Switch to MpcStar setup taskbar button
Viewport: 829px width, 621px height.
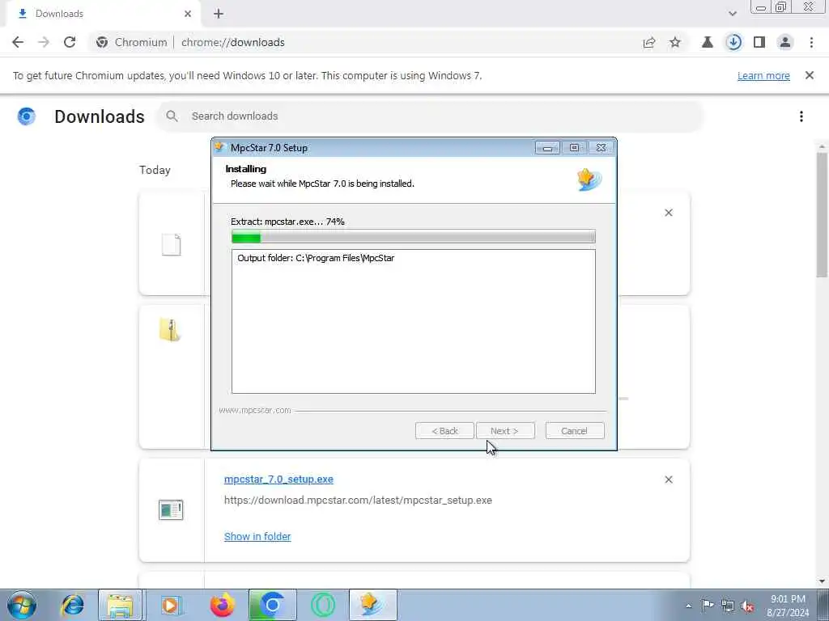pyautogui.click(x=372, y=605)
